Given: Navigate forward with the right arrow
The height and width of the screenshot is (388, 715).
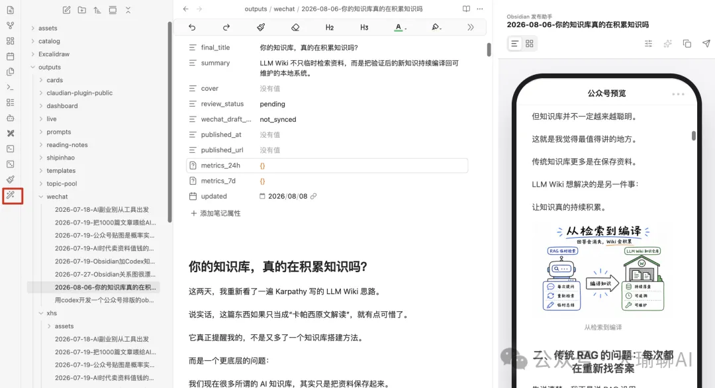Looking at the screenshot, I should 199,9.
